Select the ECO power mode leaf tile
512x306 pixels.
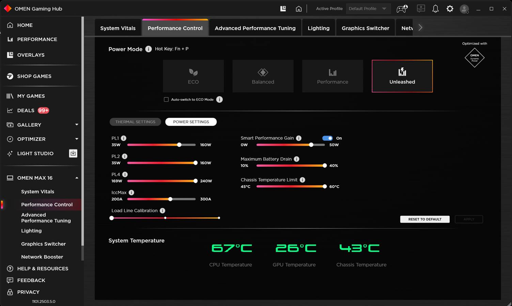[193, 76]
